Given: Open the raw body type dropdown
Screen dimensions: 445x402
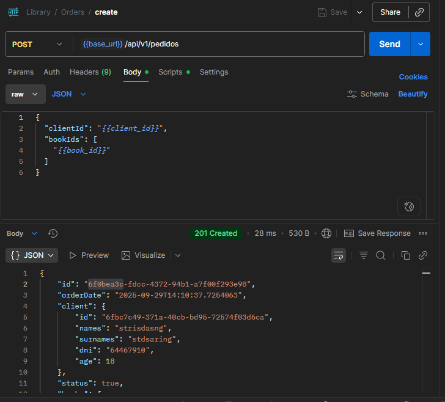Looking at the screenshot, I should [x=26, y=94].
